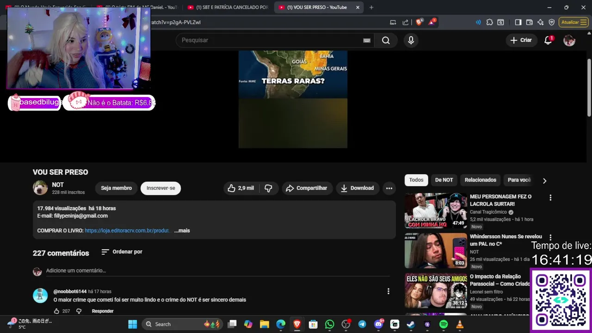The width and height of the screenshot is (592, 333).
Task: Click the Compartilhar share button
Action: 307,188
